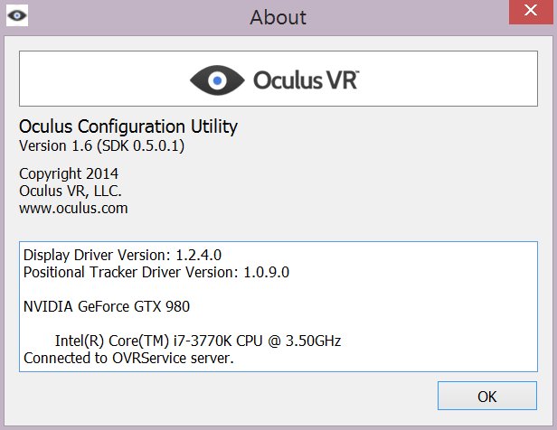Click the blank area in the logo banner
The image size is (557, 430).
click(448, 79)
